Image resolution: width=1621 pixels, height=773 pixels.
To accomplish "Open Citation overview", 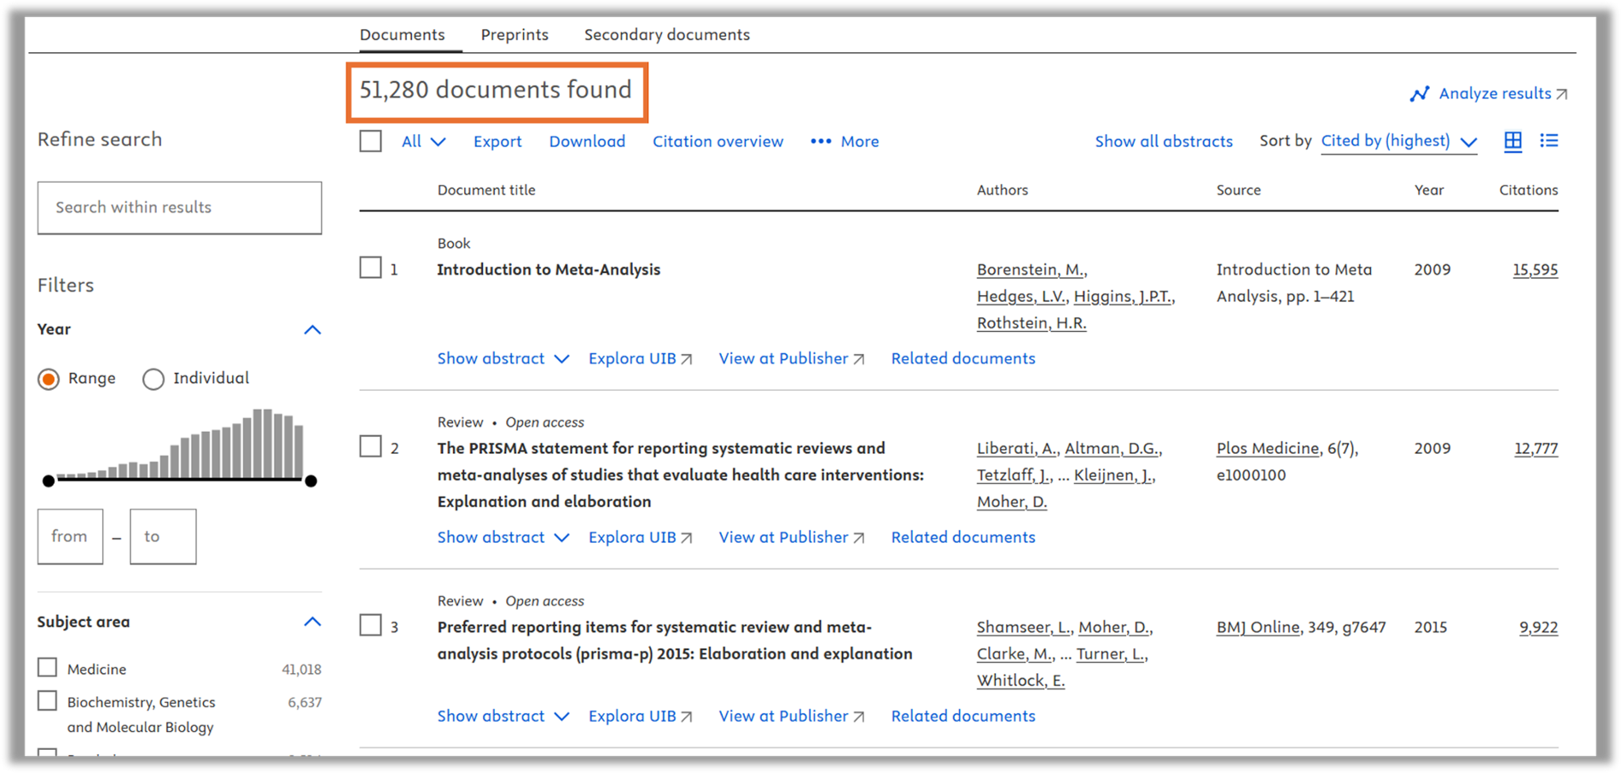I will (x=718, y=142).
